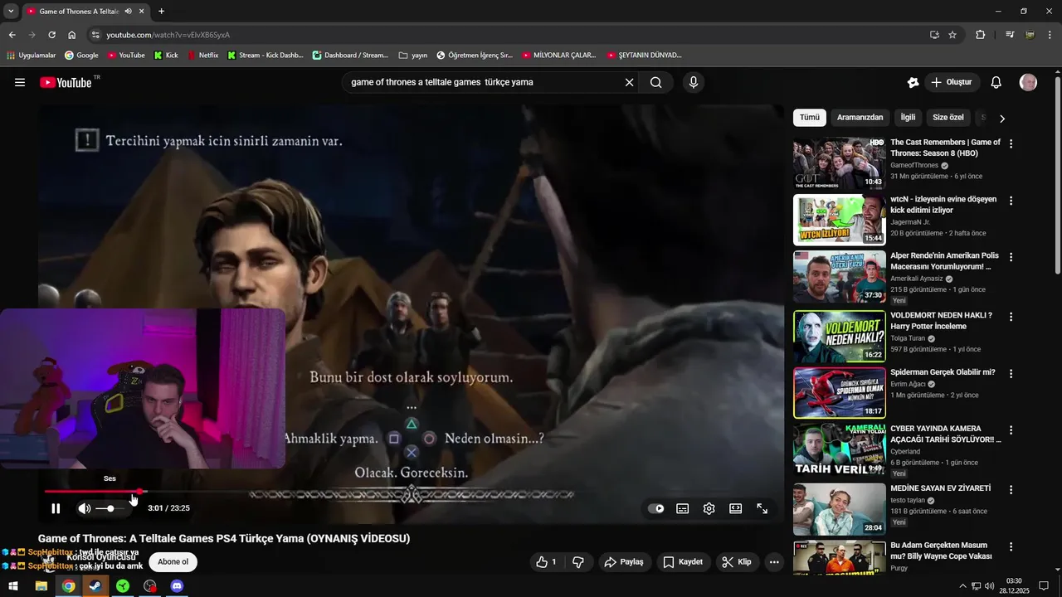Open the Spiderman Gerçek Olabilir mi title
Image resolution: width=1062 pixels, height=597 pixels.
[943, 372]
